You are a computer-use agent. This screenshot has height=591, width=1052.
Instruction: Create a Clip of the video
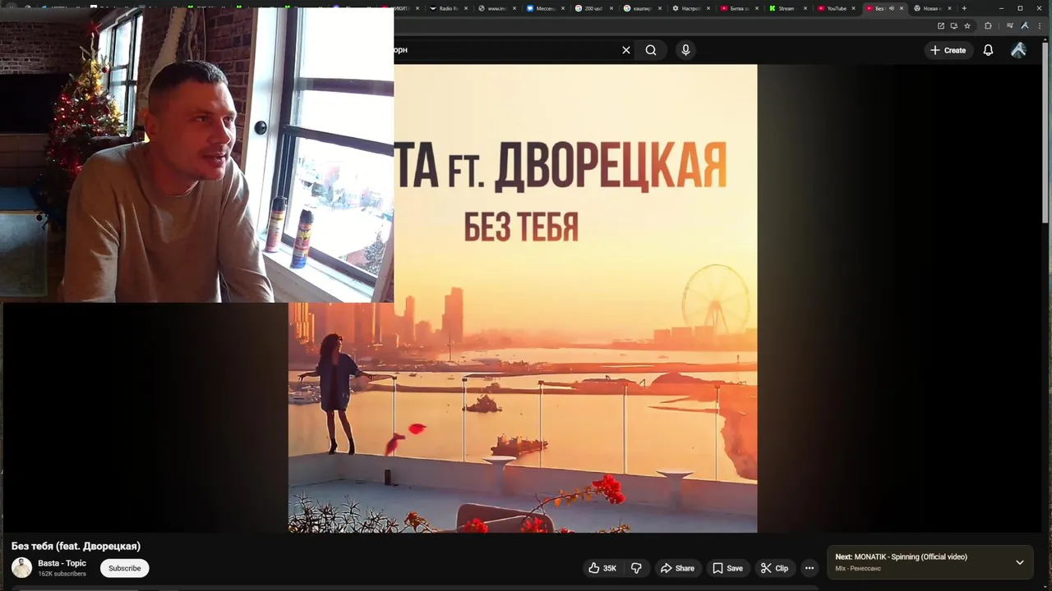coord(774,568)
